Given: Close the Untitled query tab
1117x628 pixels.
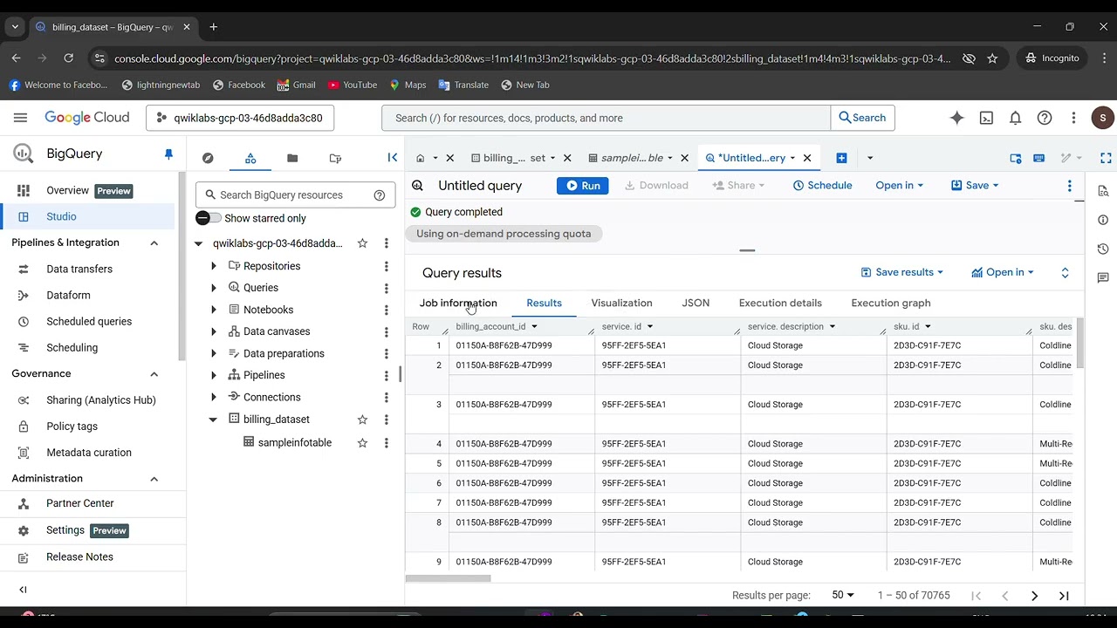Looking at the screenshot, I should coord(807,158).
